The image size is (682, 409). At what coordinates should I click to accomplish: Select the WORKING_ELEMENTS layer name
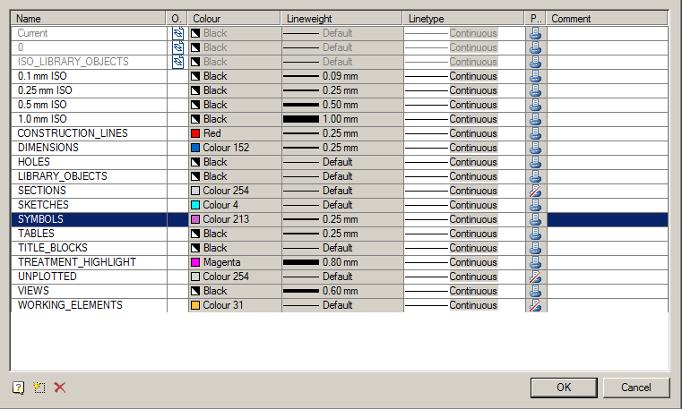pyautogui.click(x=70, y=305)
